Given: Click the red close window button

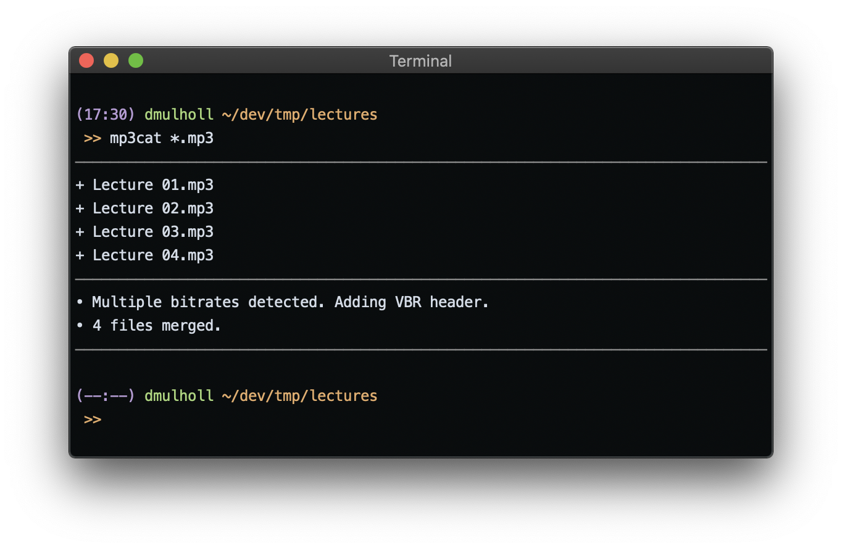Looking at the screenshot, I should tap(86, 60).
